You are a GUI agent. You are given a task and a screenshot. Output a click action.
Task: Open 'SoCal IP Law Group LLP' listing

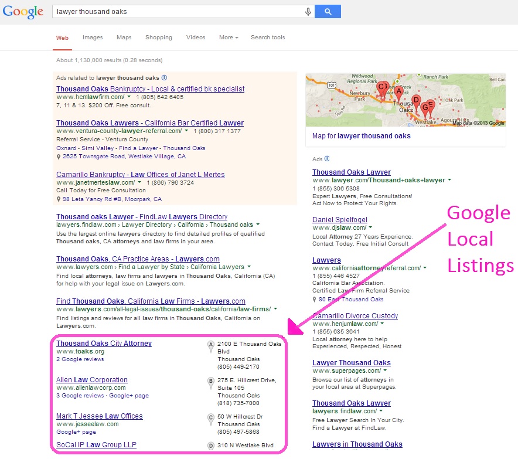(96, 445)
